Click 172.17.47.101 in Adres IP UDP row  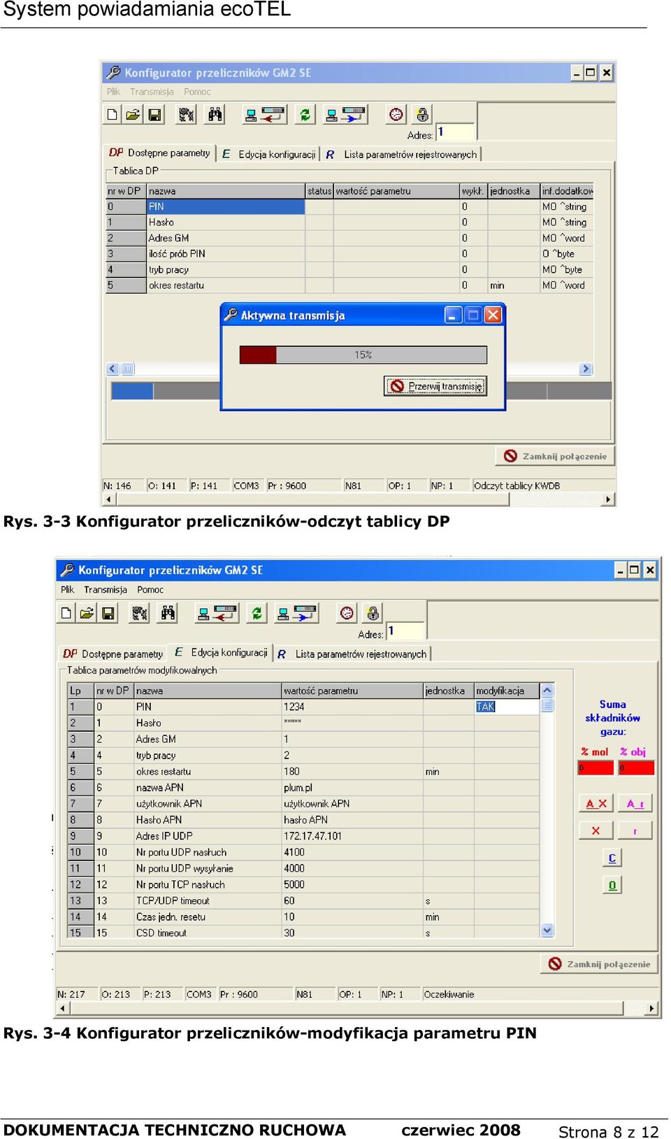312,836
